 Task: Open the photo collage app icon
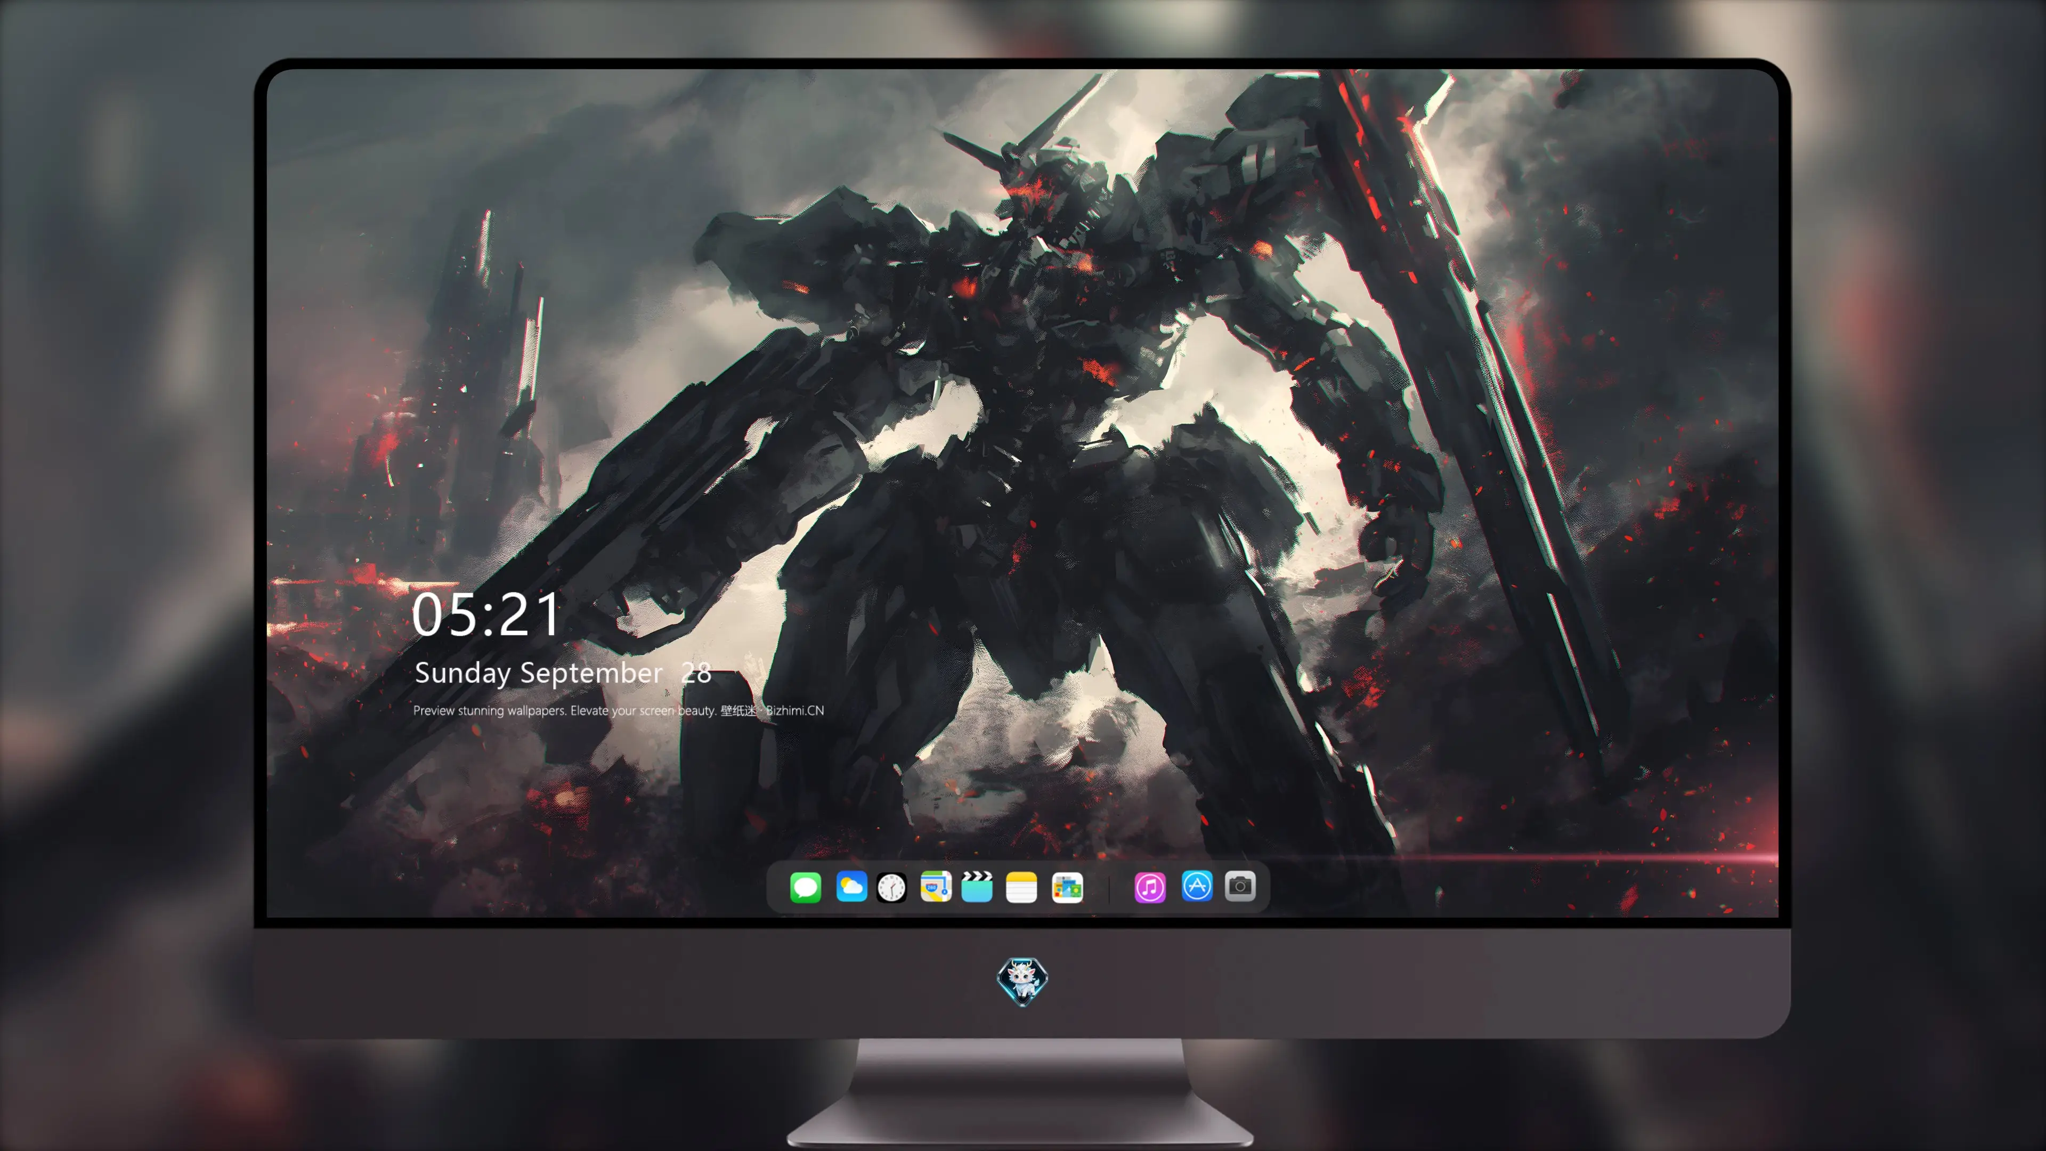[1067, 887]
